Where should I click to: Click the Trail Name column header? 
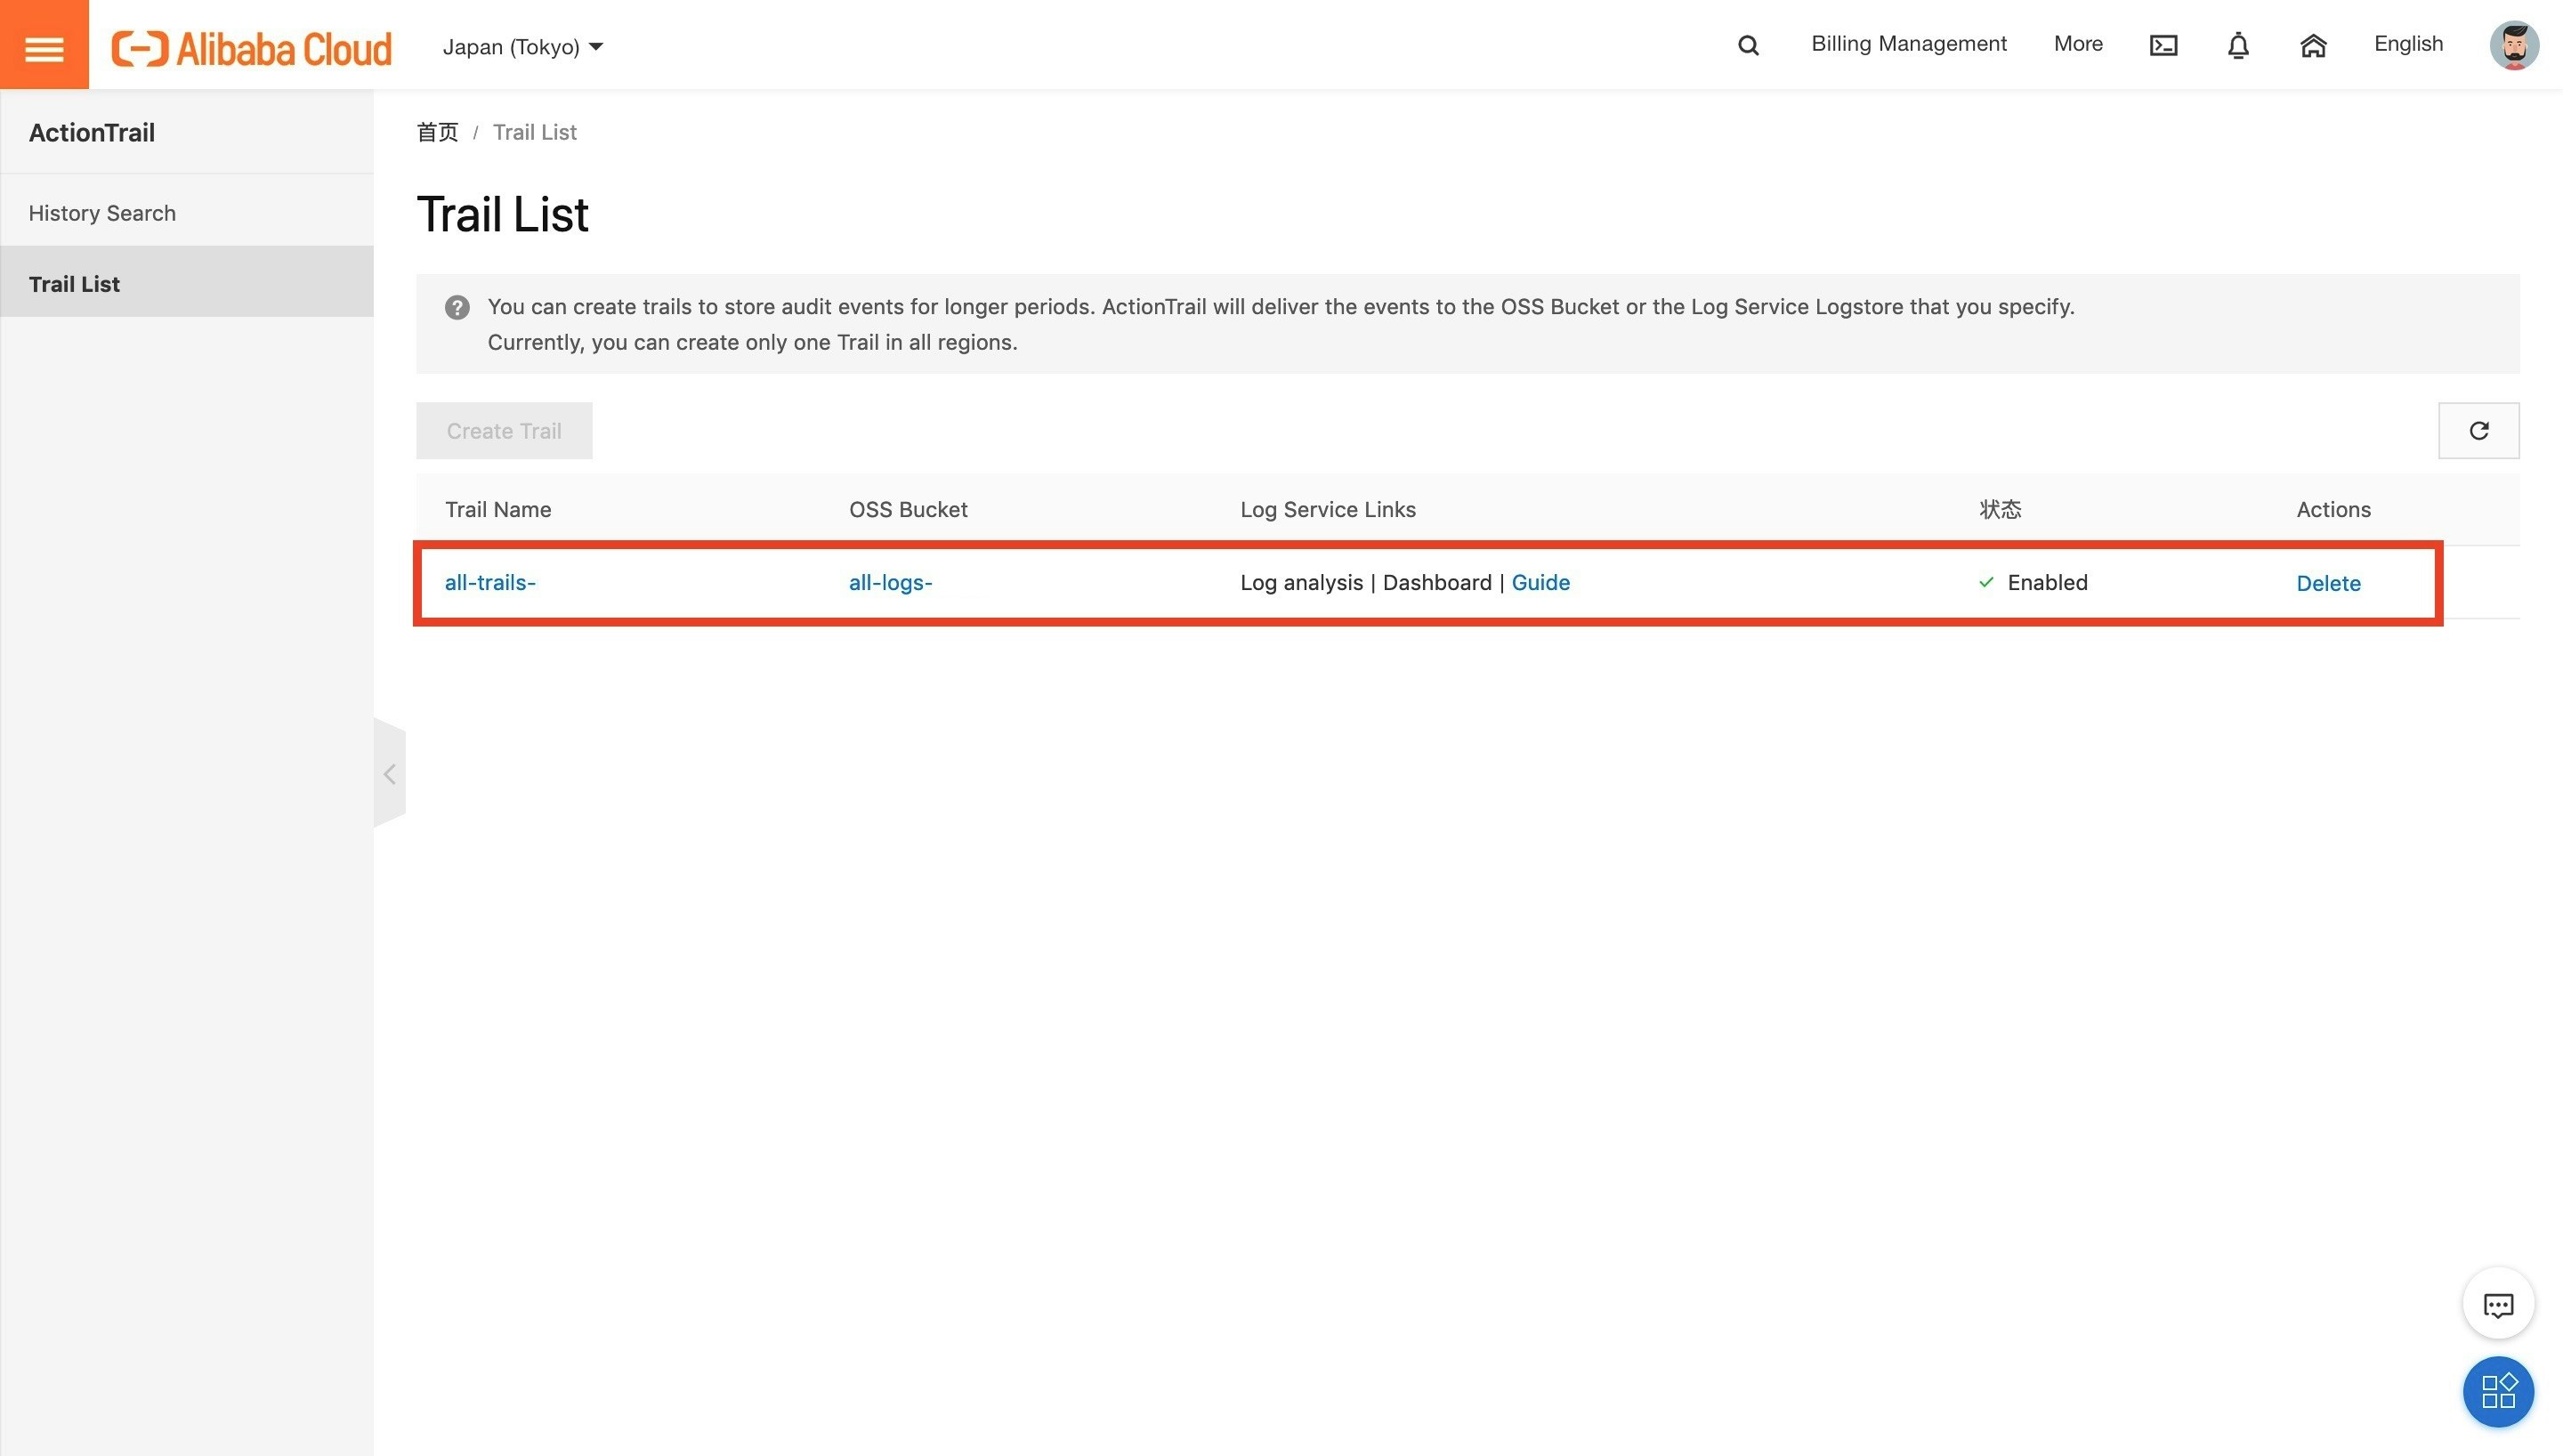click(x=497, y=509)
